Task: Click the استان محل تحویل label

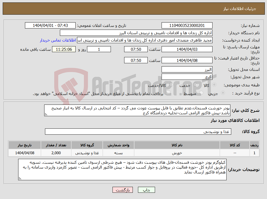Action: (244, 70)
